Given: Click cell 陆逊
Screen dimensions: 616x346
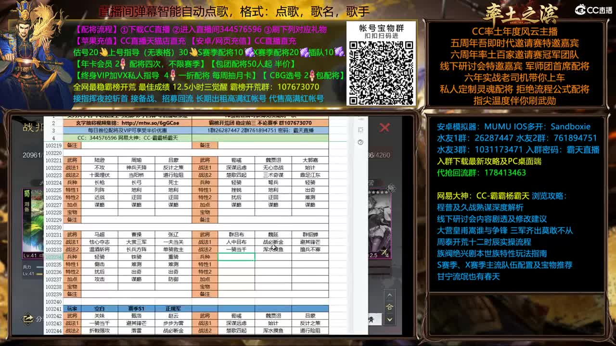Looking at the screenshot, I should click(x=100, y=161).
